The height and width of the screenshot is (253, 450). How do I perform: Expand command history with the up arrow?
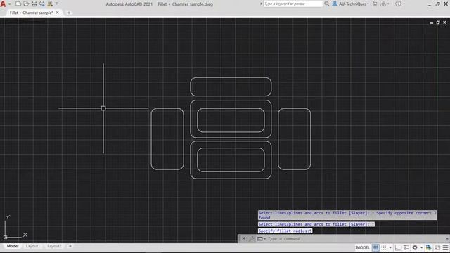pyautogui.click(x=447, y=238)
